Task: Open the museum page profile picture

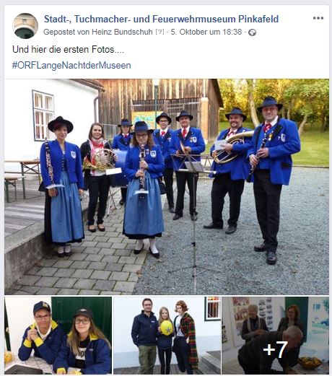Action: 25,26
